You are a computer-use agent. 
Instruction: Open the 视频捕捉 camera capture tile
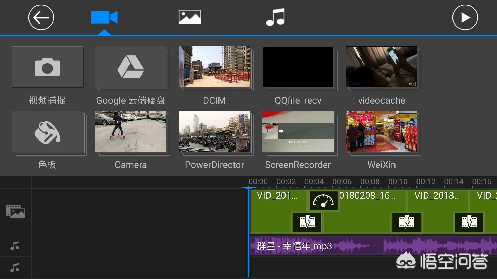point(47,67)
